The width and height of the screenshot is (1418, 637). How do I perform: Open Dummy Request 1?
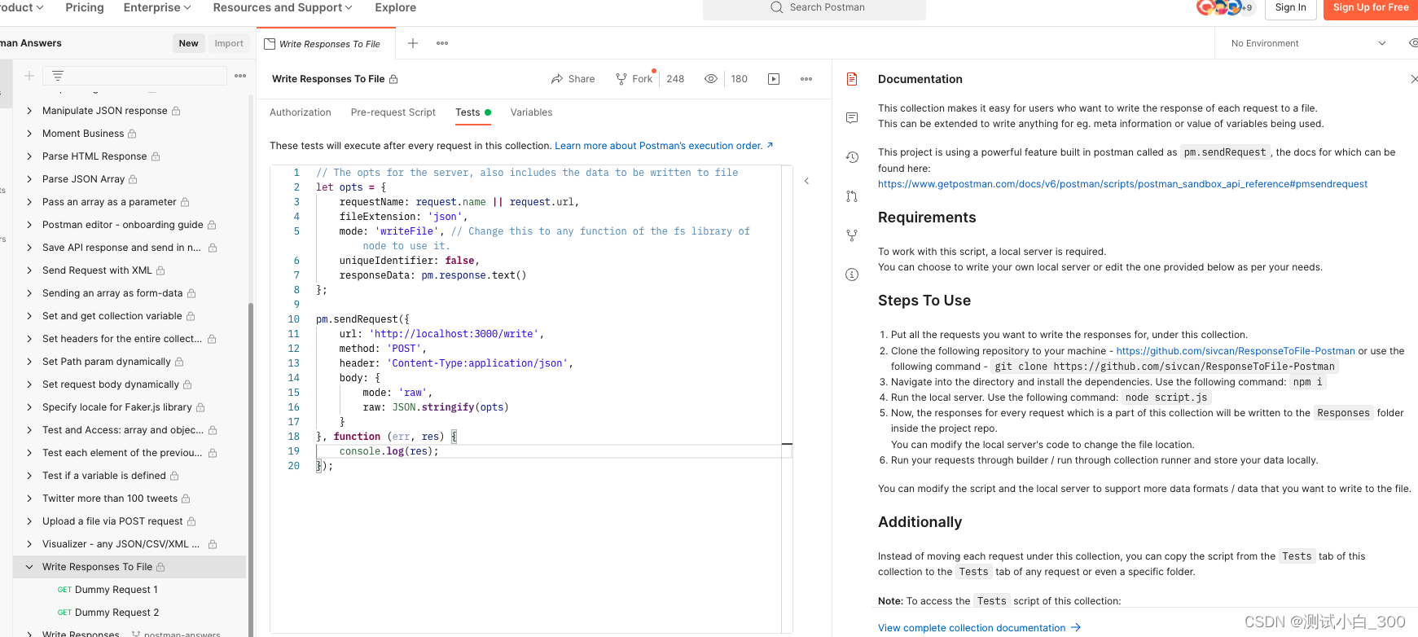click(x=116, y=590)
